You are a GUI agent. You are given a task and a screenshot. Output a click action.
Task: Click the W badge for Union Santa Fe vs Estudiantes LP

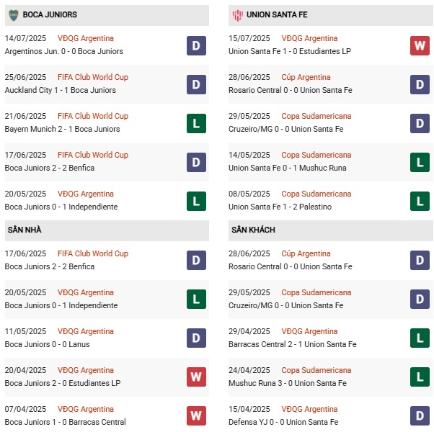pyautogui.click(x=420, y=45)
